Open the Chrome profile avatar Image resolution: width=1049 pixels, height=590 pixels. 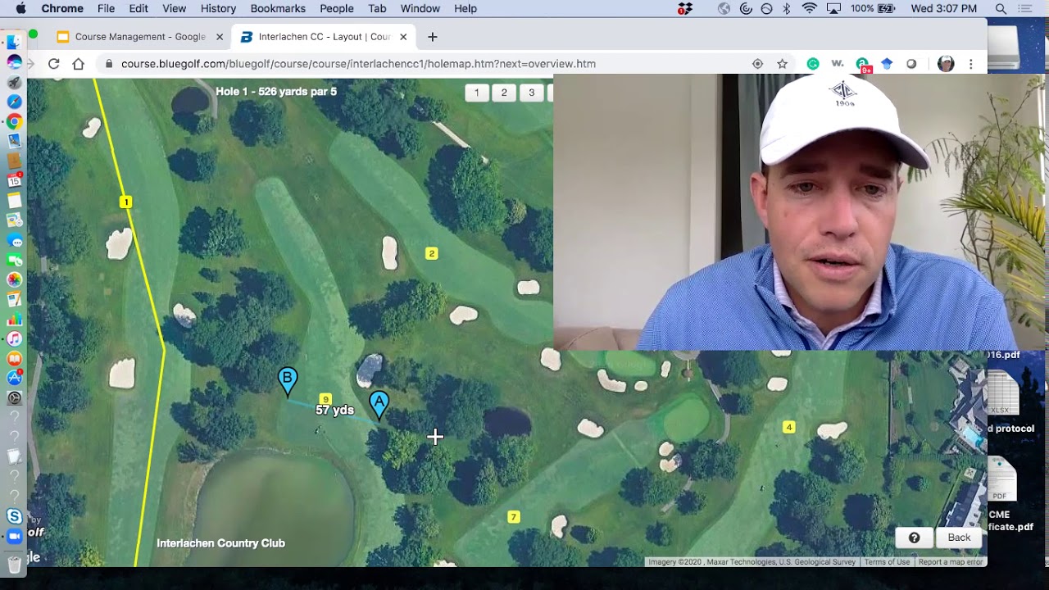pos(946,64)
